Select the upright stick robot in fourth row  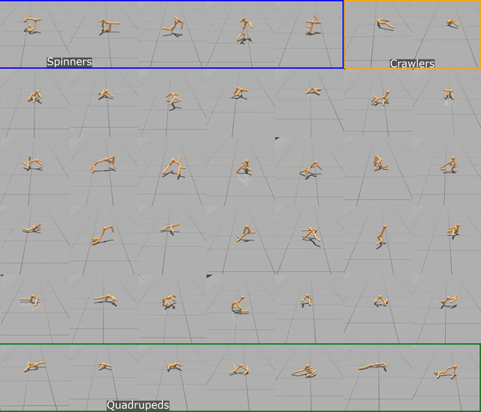[382, 236]
